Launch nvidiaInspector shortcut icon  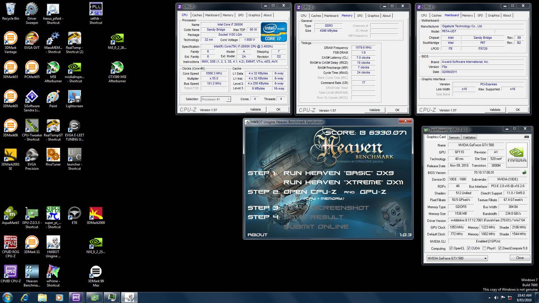tap(74, 72)
